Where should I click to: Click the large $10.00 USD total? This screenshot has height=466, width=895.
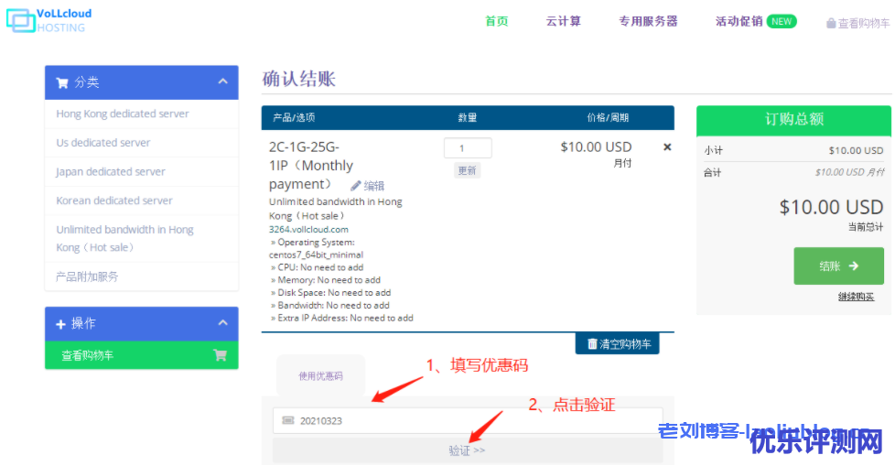[x=831, y=207]
